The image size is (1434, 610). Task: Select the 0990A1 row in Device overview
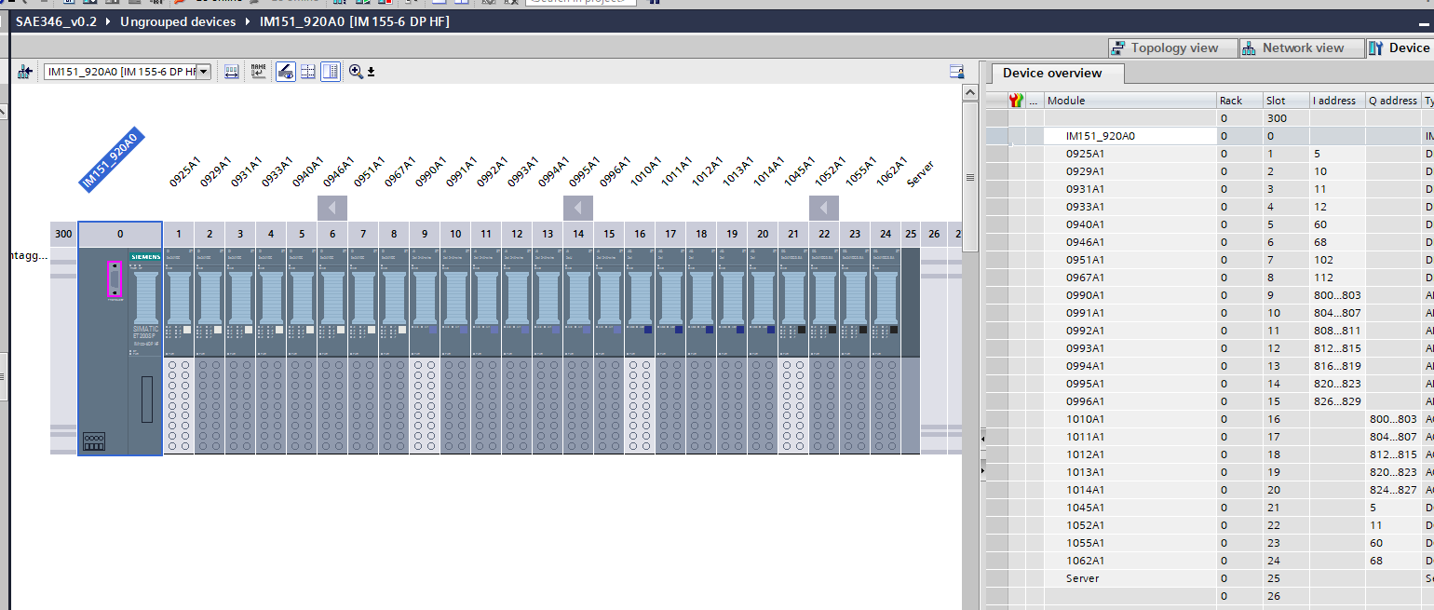point(1210,295)
